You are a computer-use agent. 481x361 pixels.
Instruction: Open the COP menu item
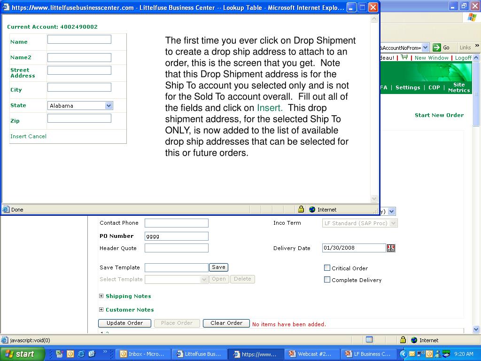(x=434, y=87)
